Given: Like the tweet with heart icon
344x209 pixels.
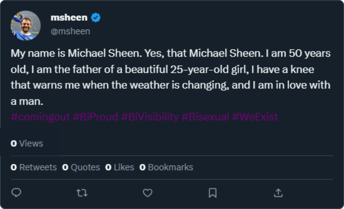Looking at the screenshot, I should (x=147, y=193).
